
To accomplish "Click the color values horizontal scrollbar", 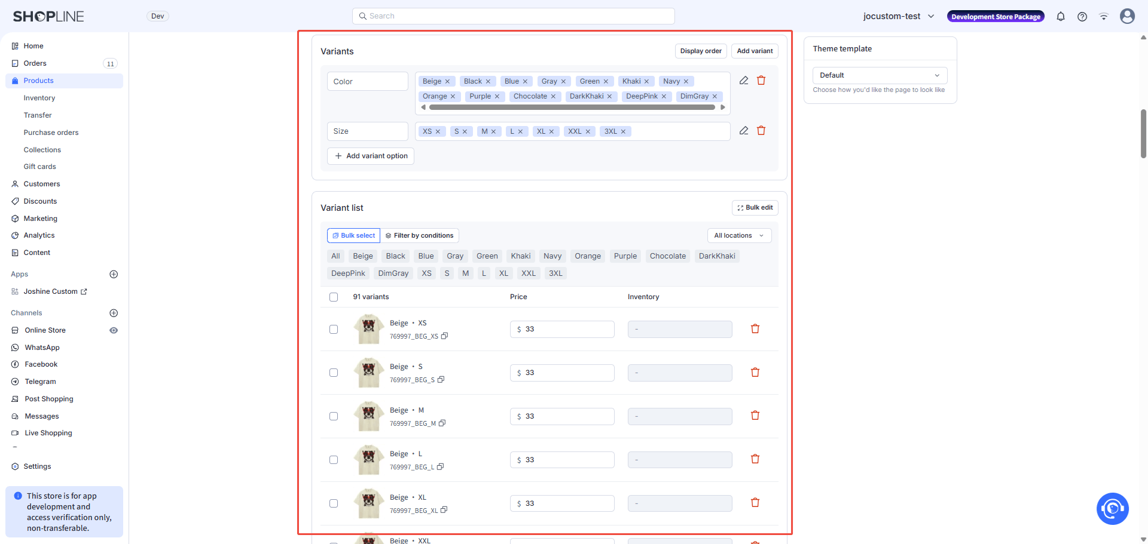I will pos(572,107).
